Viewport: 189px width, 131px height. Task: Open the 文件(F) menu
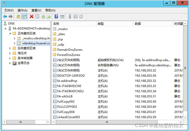tap(9, 10)
